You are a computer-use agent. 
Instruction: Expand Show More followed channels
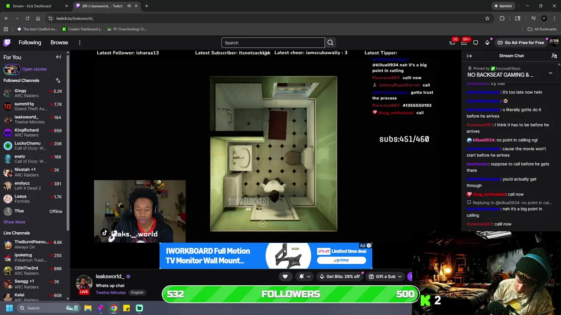point(14,222)
